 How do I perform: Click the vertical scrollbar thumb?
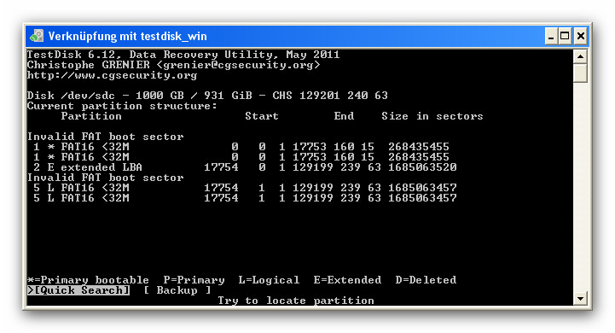(x=580, y=73)
